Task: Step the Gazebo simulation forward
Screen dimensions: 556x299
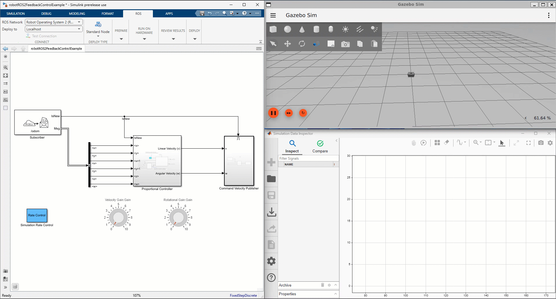Action: (x=289, y=113)
